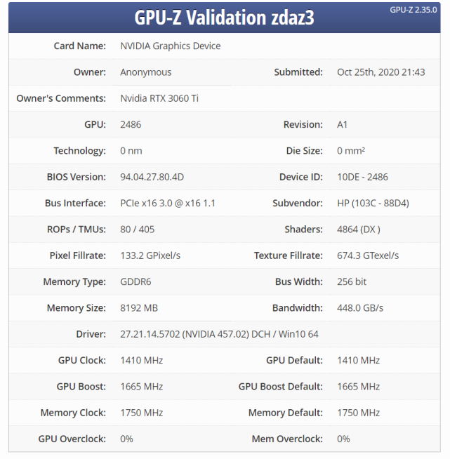Image resolution: width=450 pixels, height=459 pixels.
Task: Click the Owner value Anonymous
Action: (146, 72)
